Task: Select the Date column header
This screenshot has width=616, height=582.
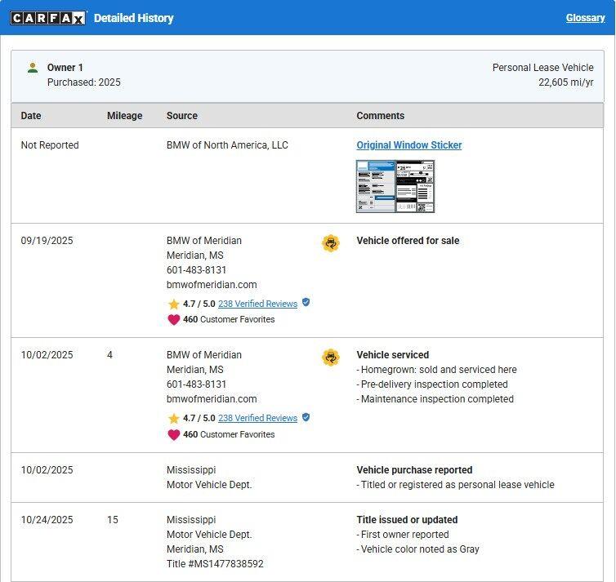Action: click(31, 116)
